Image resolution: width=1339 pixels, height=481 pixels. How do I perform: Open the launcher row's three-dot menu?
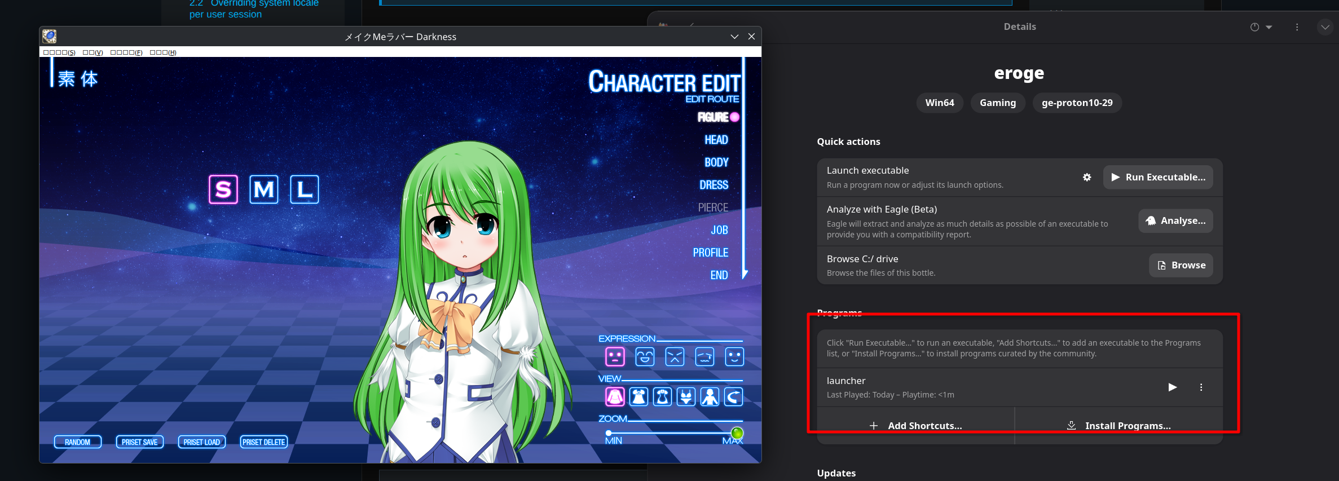point(1201,387)
